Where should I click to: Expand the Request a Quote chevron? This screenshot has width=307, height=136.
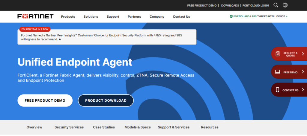[303, 54]
